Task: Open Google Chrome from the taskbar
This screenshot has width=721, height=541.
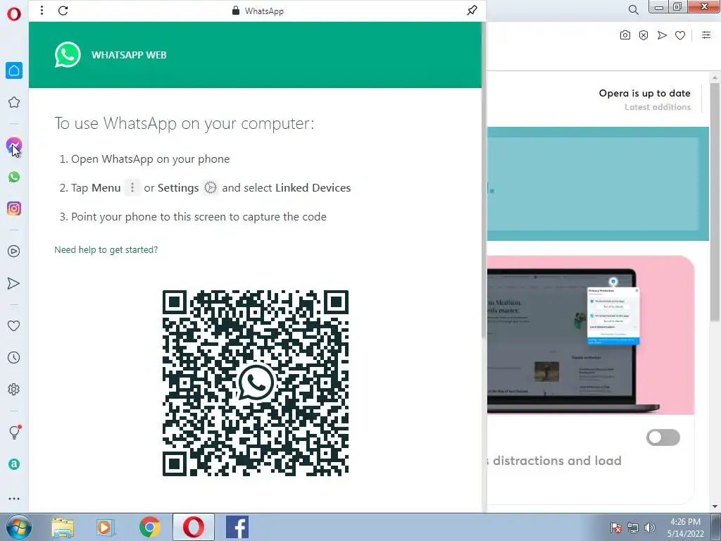Action: [x=149, y=527]
